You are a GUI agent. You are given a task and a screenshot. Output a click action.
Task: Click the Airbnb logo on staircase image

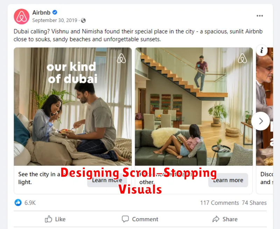(x=242, y=58)
